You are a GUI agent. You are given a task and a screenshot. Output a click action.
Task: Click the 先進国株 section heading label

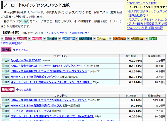[x=8, y=89]
